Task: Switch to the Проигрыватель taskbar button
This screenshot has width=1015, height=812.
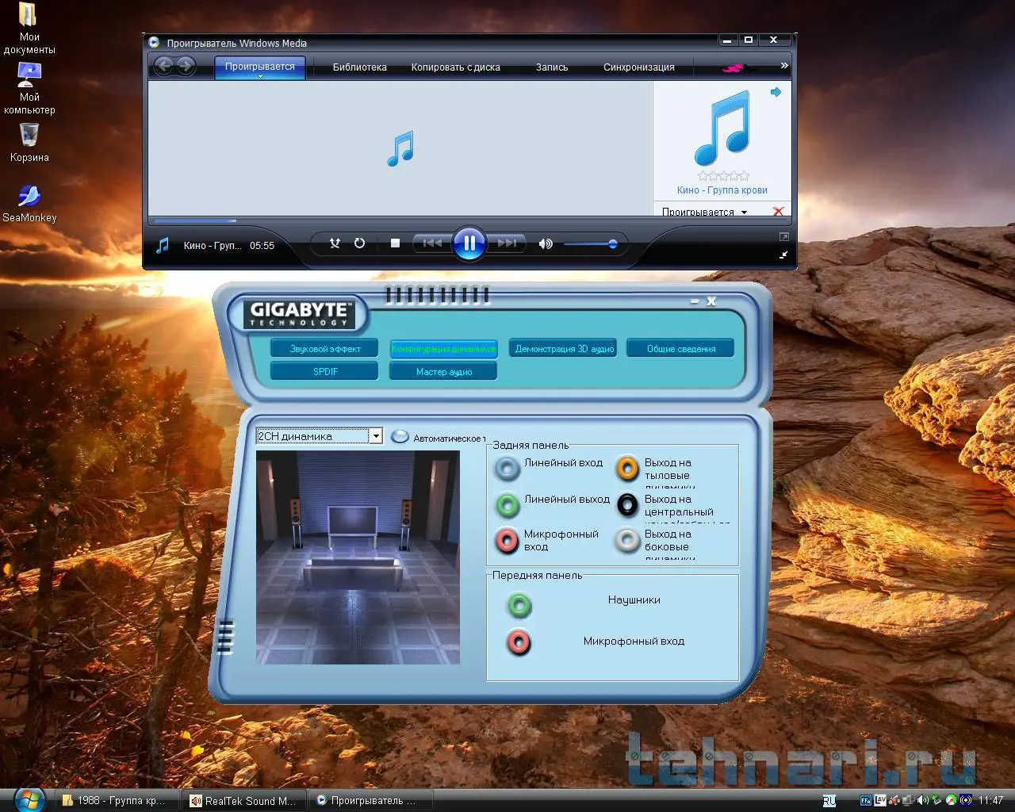Action: 371,801
